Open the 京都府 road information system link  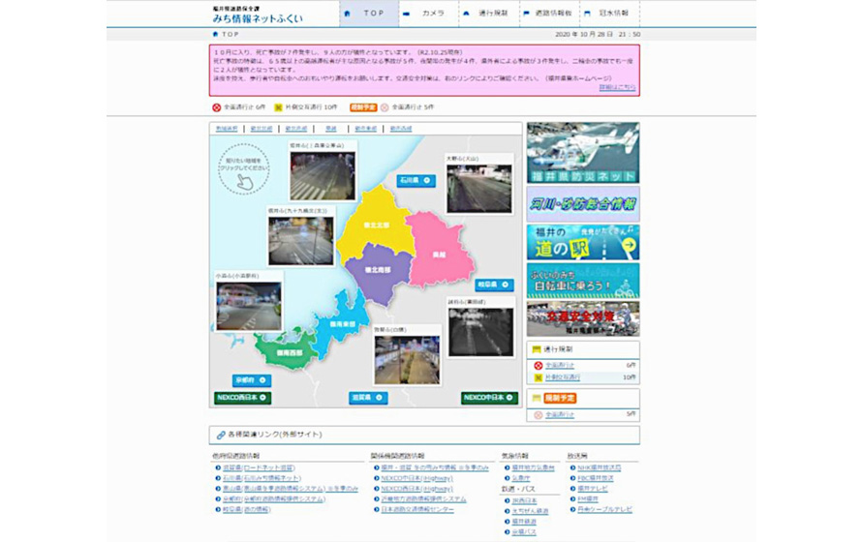pos(274,499)
